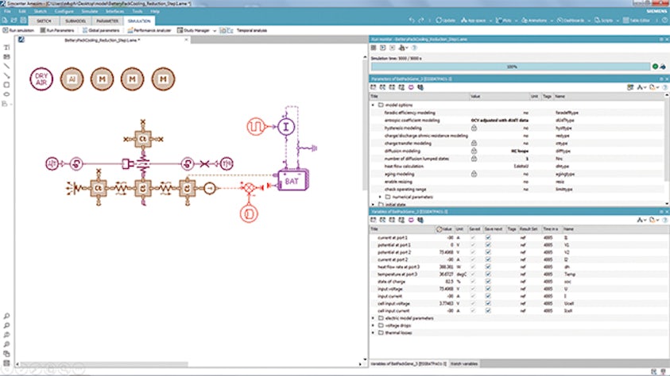Switch to the SKETCH mode tab

tap(44, 21)
